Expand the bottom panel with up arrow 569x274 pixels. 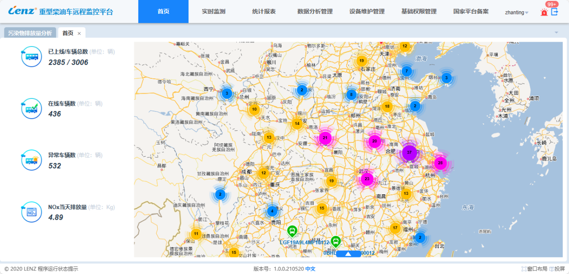pyautogui.click(x=348, y=254)
